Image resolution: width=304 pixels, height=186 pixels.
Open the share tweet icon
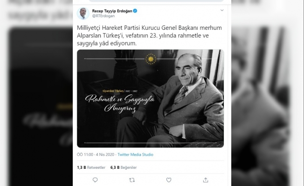[x=206, y=180]
